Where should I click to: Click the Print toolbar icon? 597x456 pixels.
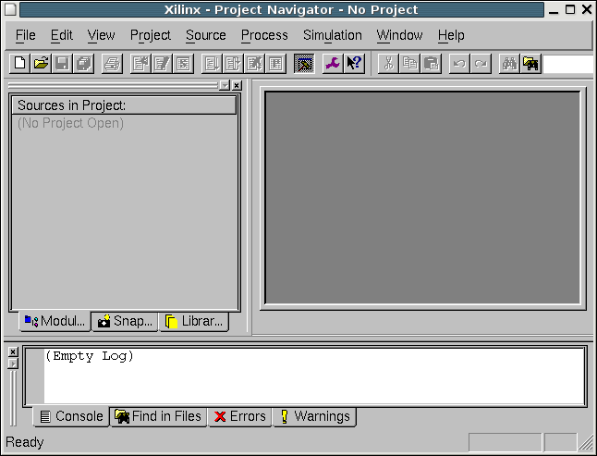coord(112,63)
